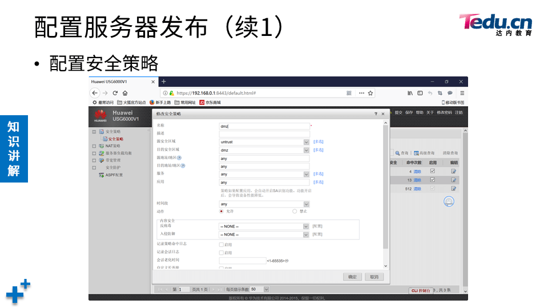Viewport: 548px width, 308px height.
Task: Open the CLI 控制台 button
Action: click(421, 290)
